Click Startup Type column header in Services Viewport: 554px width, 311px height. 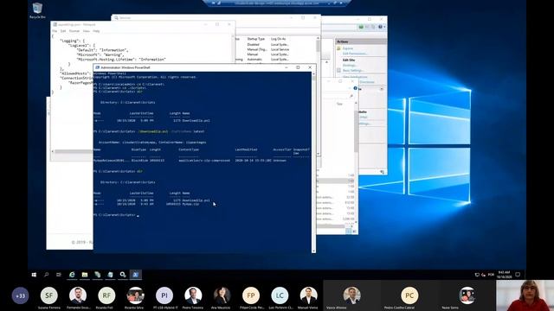tap(256, 39)
